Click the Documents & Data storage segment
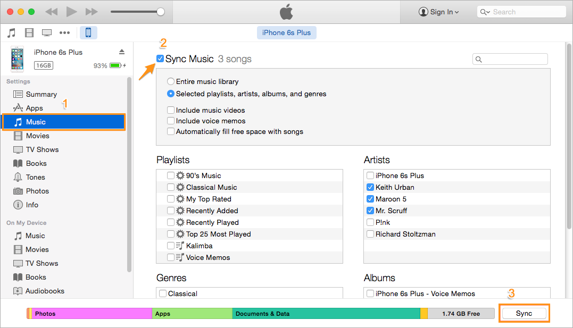Image resolution: width=573 pixels, height=328 pixels. (x=326, y=314)
